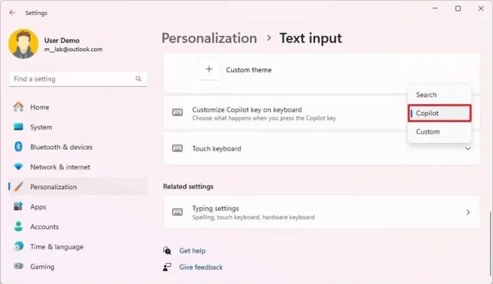493x284 pixels.
Task: Click the m_lab@outlook.com account email
Action: point(73,49)
